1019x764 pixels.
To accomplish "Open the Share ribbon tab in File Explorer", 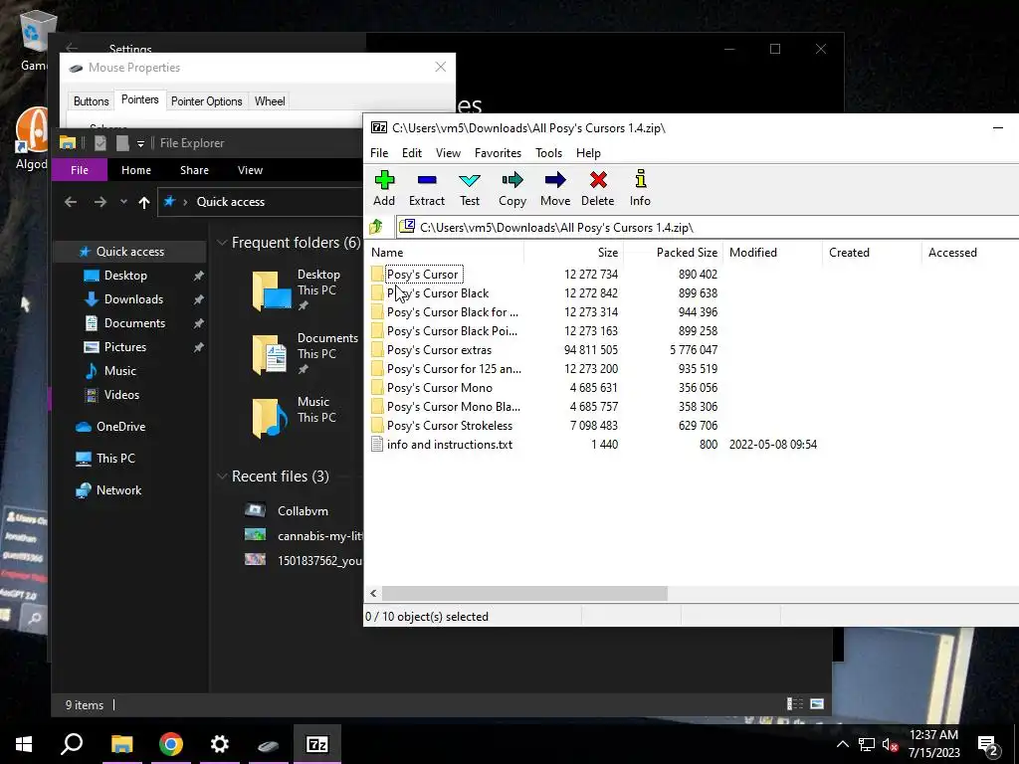I will pyautogui.click(x=194, y=170).
